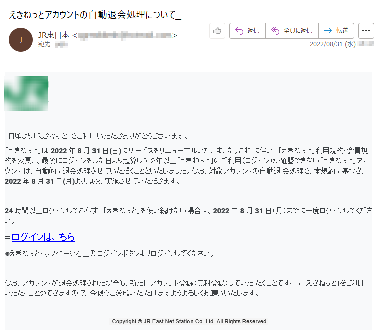Open the ログインはこちら link
The width and height of the screenshot is (379, 335).
[43, 237]
